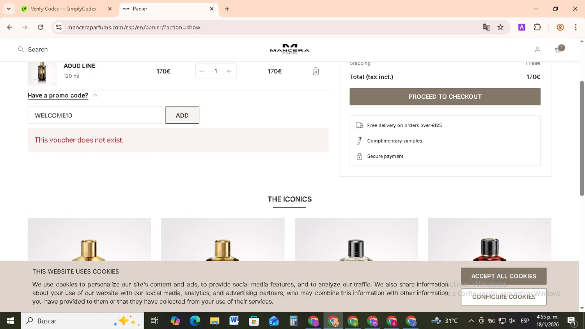The width and height of the screenshot is (585, 329).
Task: Go back to previous page
Action: coord(10,27)
